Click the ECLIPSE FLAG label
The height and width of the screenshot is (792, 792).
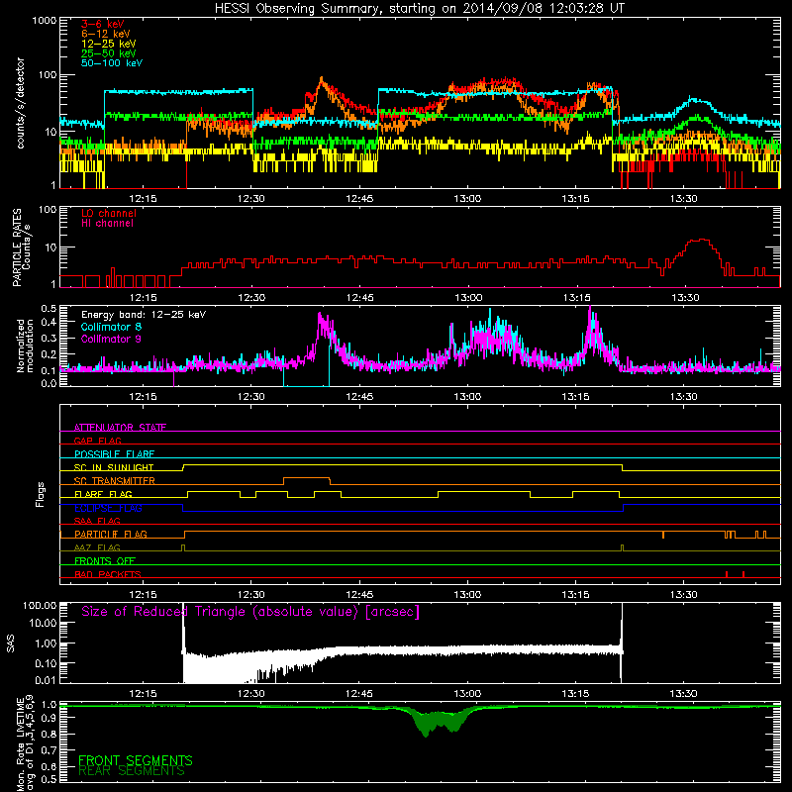coord(108,508)
